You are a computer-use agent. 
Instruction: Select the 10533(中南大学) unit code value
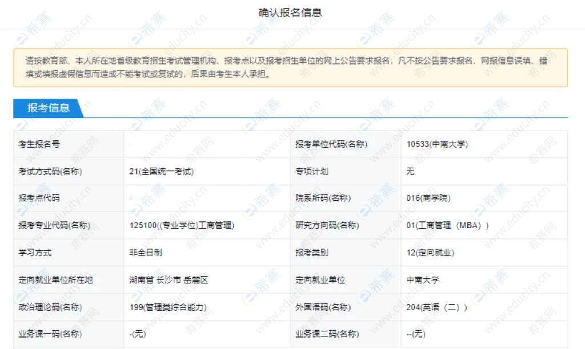(x=436, y=144)
